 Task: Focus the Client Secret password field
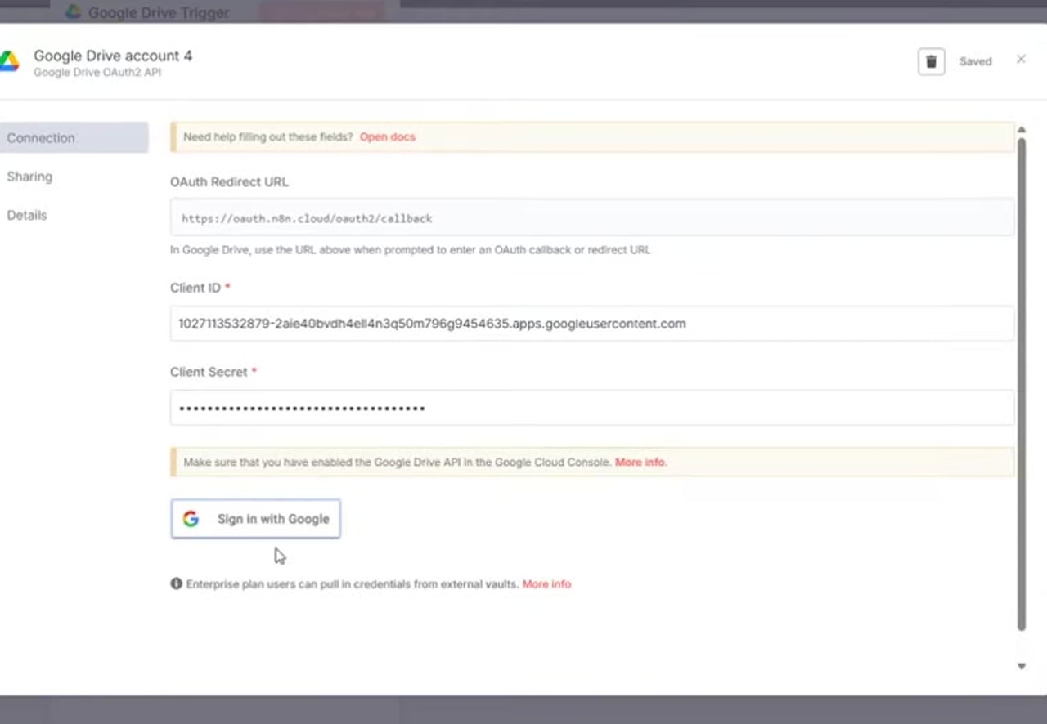[x=592, y=408]
